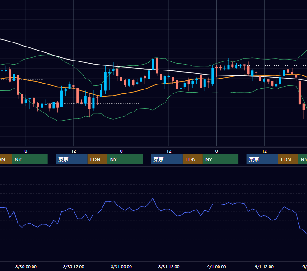
Task: Select the 8/30 00:00 date label
Action: (26, 266)
